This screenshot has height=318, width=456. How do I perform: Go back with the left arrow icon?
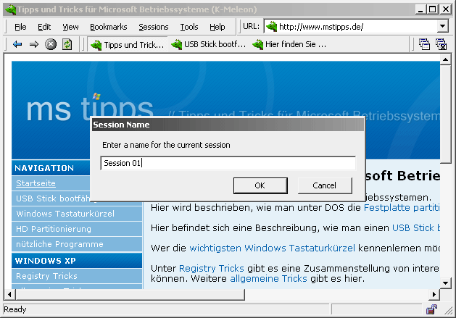coord(17,44)
